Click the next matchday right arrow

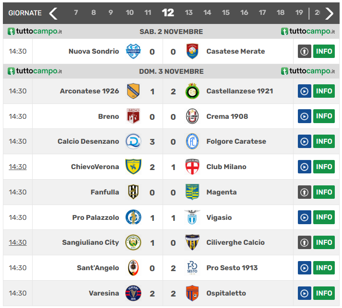329,13
